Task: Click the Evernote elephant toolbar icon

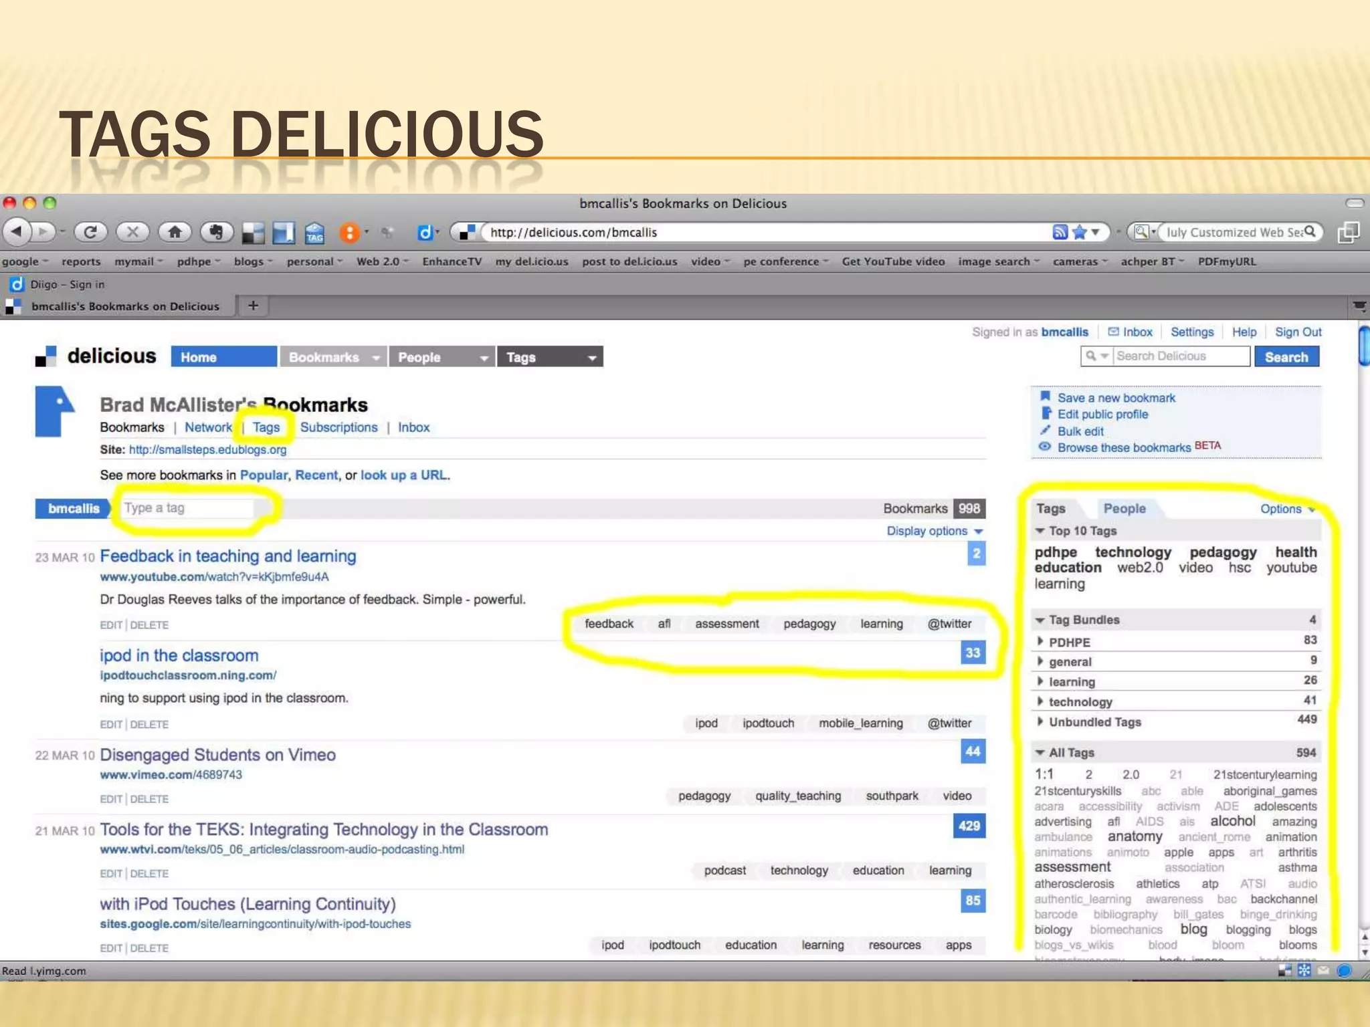Action: pyautogui.click(x=216, y=232)
